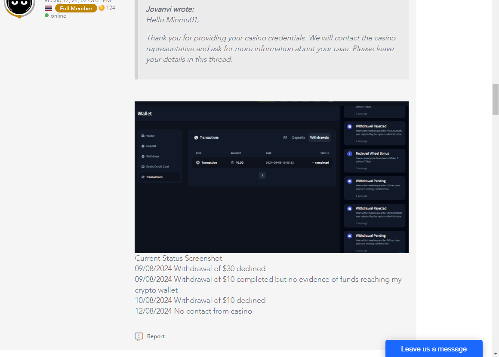Open Deposit in the wallet sidebar
The height and width of the screenshot is (357, 499).
(x=151, y=146)
